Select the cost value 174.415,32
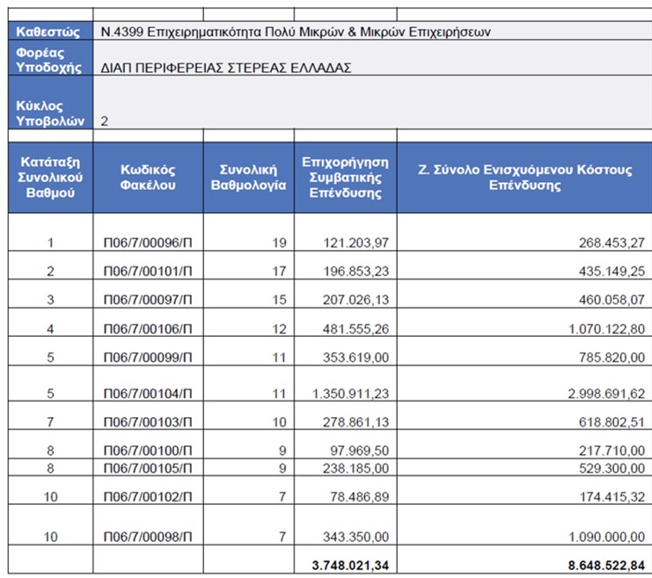 click(612, 496)
